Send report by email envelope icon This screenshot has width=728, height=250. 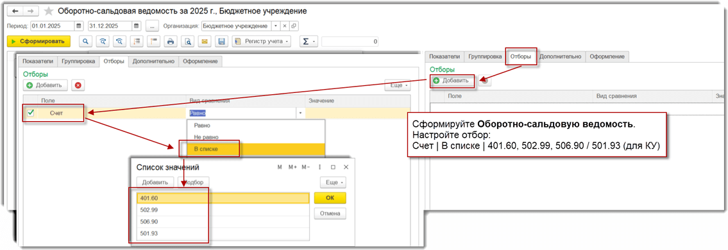tap(204, 41)
